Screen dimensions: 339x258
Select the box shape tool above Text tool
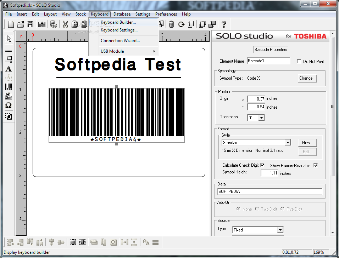9,59
